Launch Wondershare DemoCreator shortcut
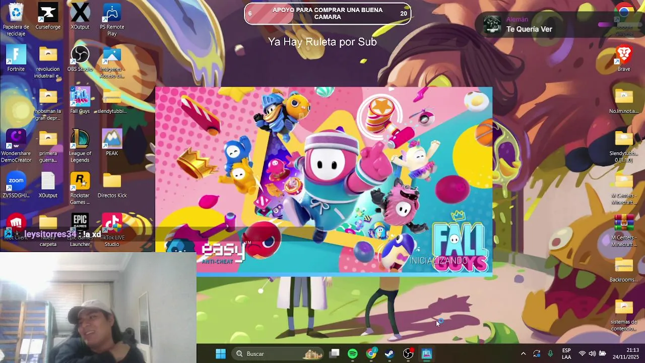645x363 pixels. point(16,147)
